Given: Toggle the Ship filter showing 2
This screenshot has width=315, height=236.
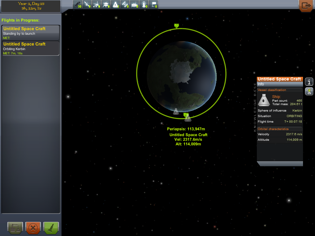Looking at the screenshot, I should click(116, 4).
